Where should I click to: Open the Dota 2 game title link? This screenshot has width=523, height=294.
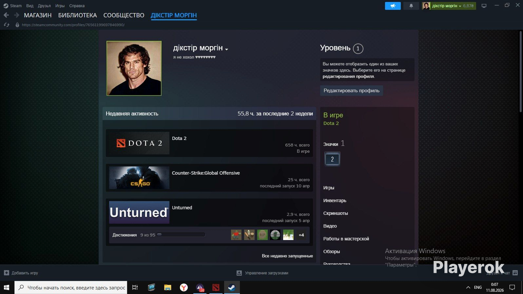pyautogui.click(x=179, y=138)
